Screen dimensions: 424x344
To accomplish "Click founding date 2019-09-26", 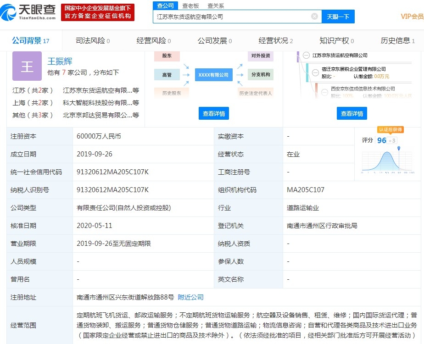I will pos(95,154).
